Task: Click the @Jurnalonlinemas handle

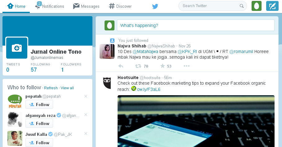Action: pos(47,58)
